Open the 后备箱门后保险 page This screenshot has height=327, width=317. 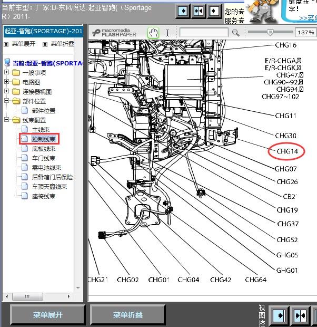click(52, 177)
